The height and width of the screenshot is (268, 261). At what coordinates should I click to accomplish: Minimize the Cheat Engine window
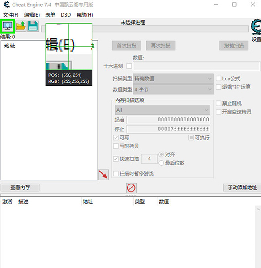point(216,4)
